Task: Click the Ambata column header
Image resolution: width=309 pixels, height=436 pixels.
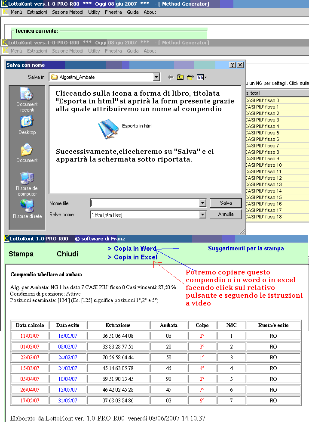Action: [x=168, y=325]
